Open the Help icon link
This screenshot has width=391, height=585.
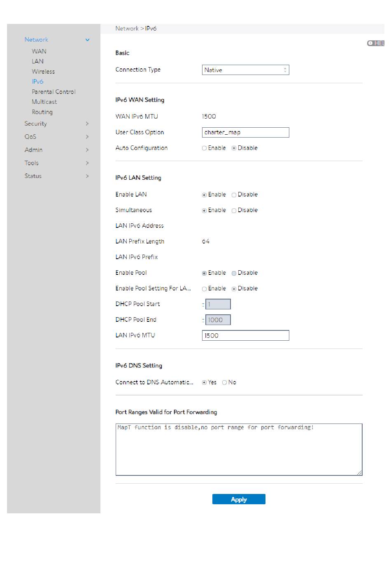click(x=375, y=43)
